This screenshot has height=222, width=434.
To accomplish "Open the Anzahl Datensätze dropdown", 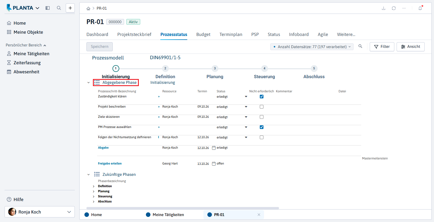I will pyautogui.click(x=312, y=47).
